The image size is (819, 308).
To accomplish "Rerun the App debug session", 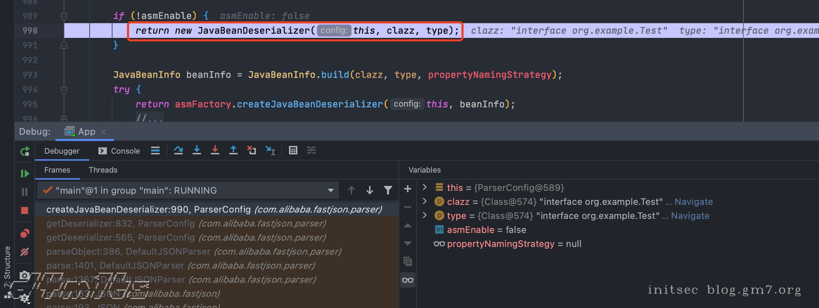I will click(x=25, y=152).
